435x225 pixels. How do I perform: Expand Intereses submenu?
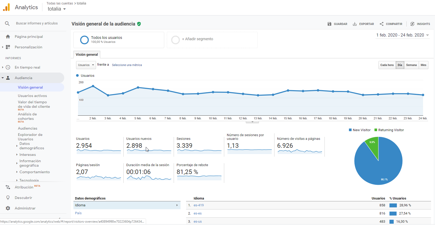(x=17, y=155)
